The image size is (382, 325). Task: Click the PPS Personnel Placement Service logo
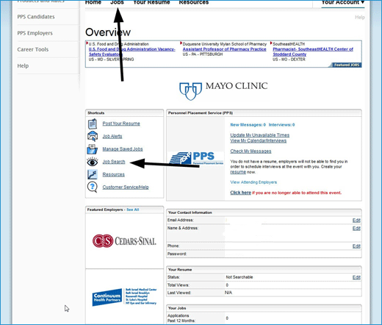click(196, 158)
